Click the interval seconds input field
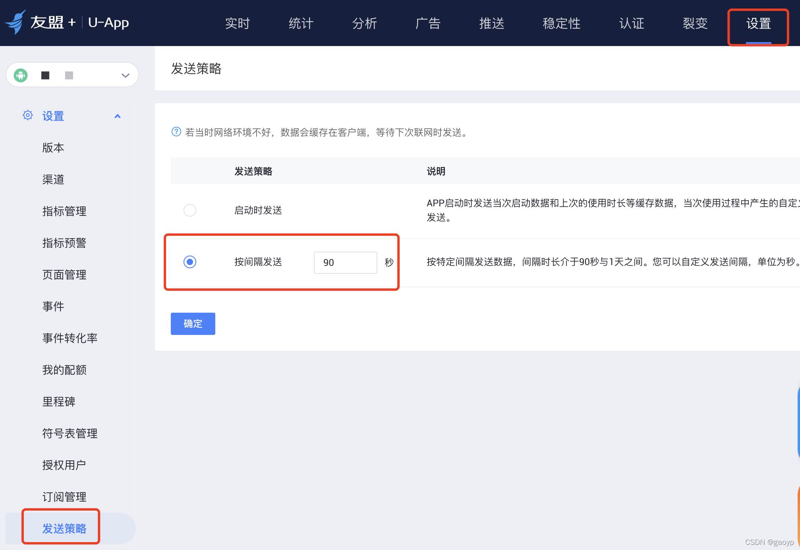The image size is (800, 550). click(x=345, y=263)
